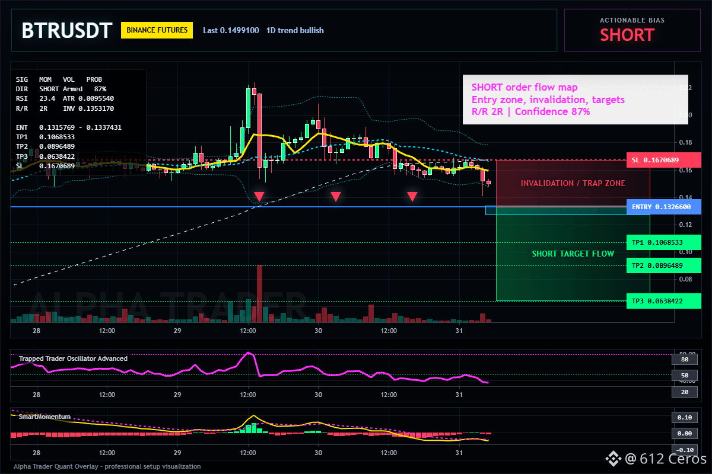712x474 pixels.
Task: Click the Last 0.1499100 price text
Action: [x=231, y=30]
